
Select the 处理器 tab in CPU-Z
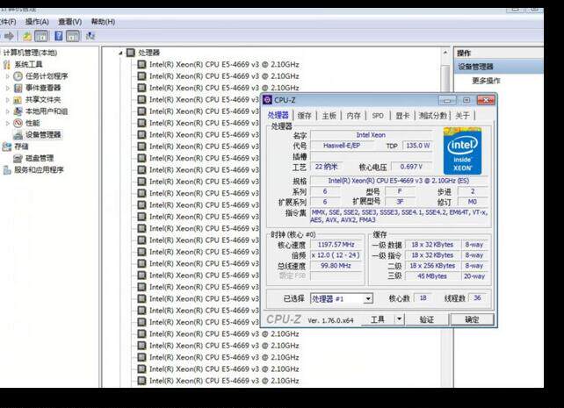coord(278,115)
